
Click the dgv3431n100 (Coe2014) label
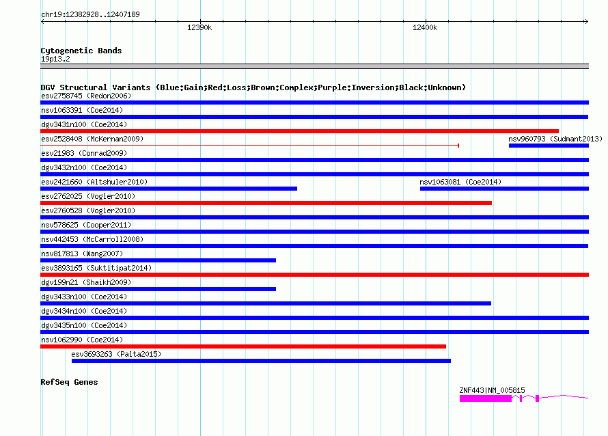(84, 124)
